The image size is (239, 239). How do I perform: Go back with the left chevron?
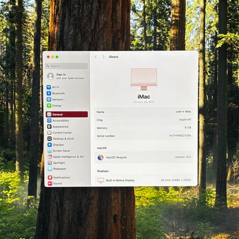pos(96,57)
